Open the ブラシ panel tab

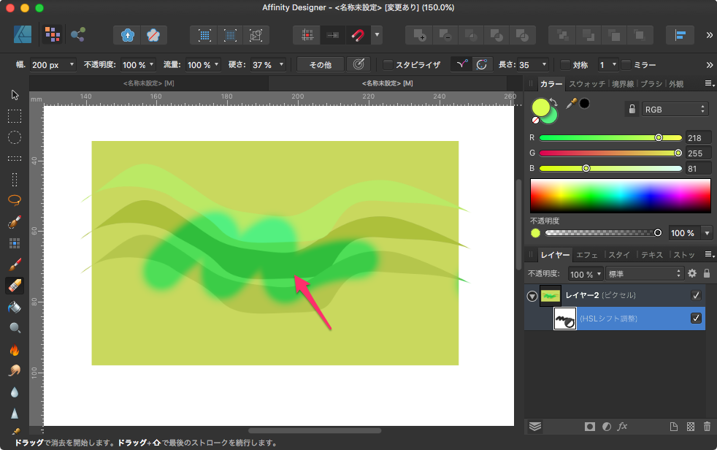pos(651,84)
